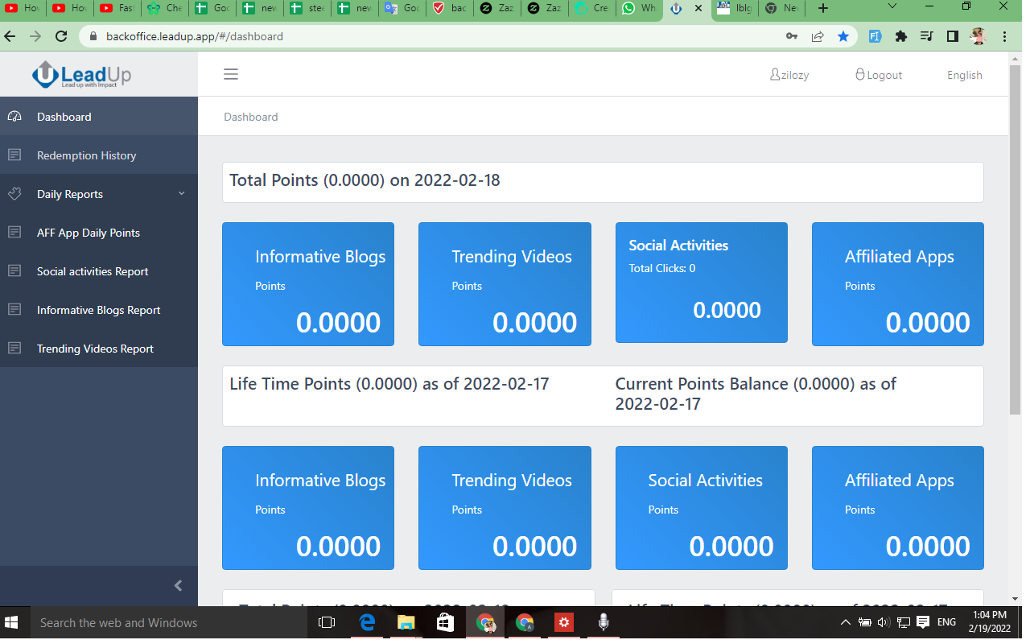Click the Social Activities Total Clicks card
The width and height of the screenshot is (1030, 644).
coord(702,283)
